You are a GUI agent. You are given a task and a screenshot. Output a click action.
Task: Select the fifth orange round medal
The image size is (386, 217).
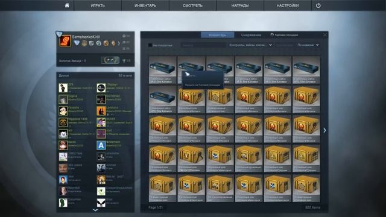(106, 43)
